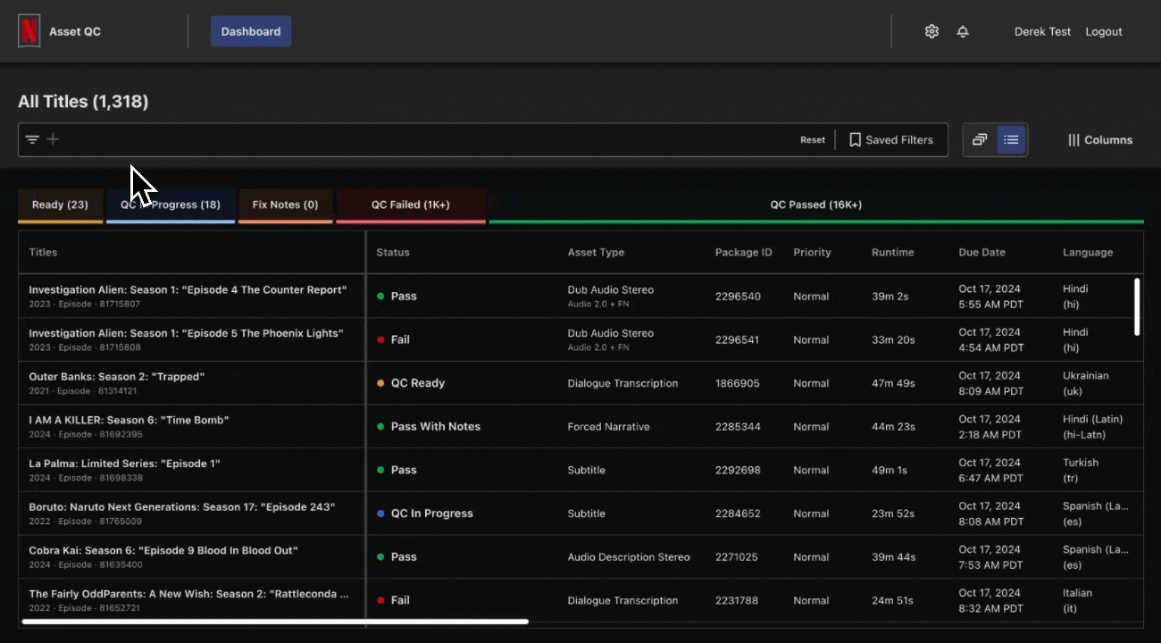Sort by Due Date column header
Viewport: 1161px width, 643px height.
pos(981,252)
